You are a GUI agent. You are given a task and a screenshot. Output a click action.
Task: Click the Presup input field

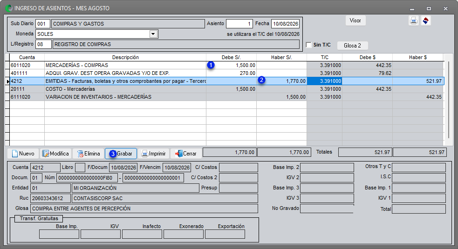click(x=239, y=188)
